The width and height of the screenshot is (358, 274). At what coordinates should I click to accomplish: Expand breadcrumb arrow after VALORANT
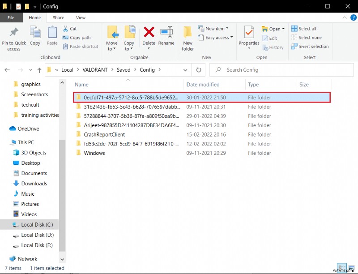pos(112,70)
